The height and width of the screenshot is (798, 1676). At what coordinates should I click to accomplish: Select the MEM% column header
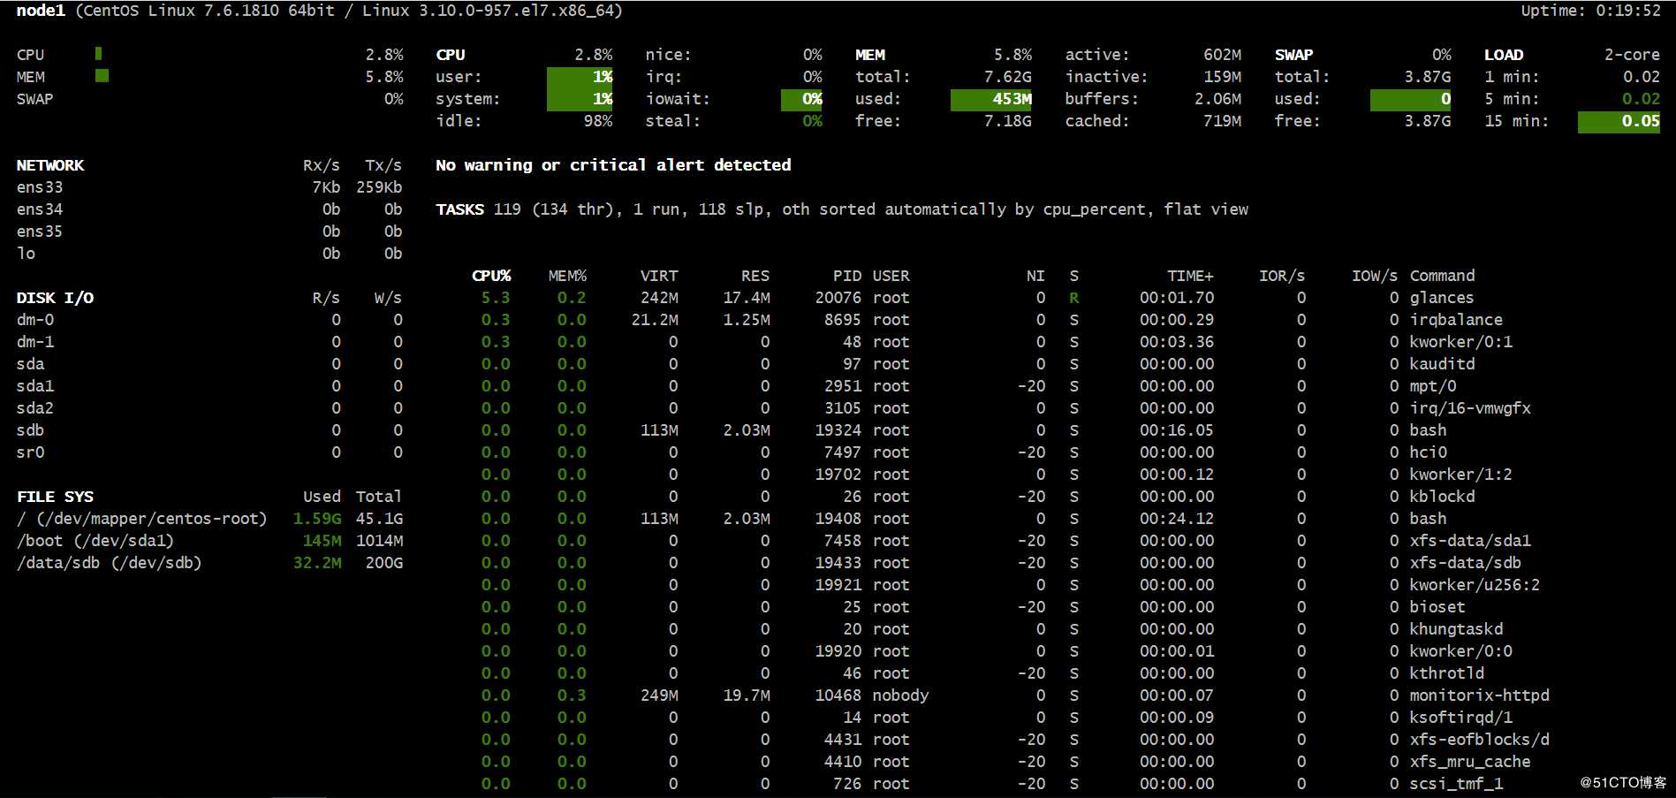[567, 276]
